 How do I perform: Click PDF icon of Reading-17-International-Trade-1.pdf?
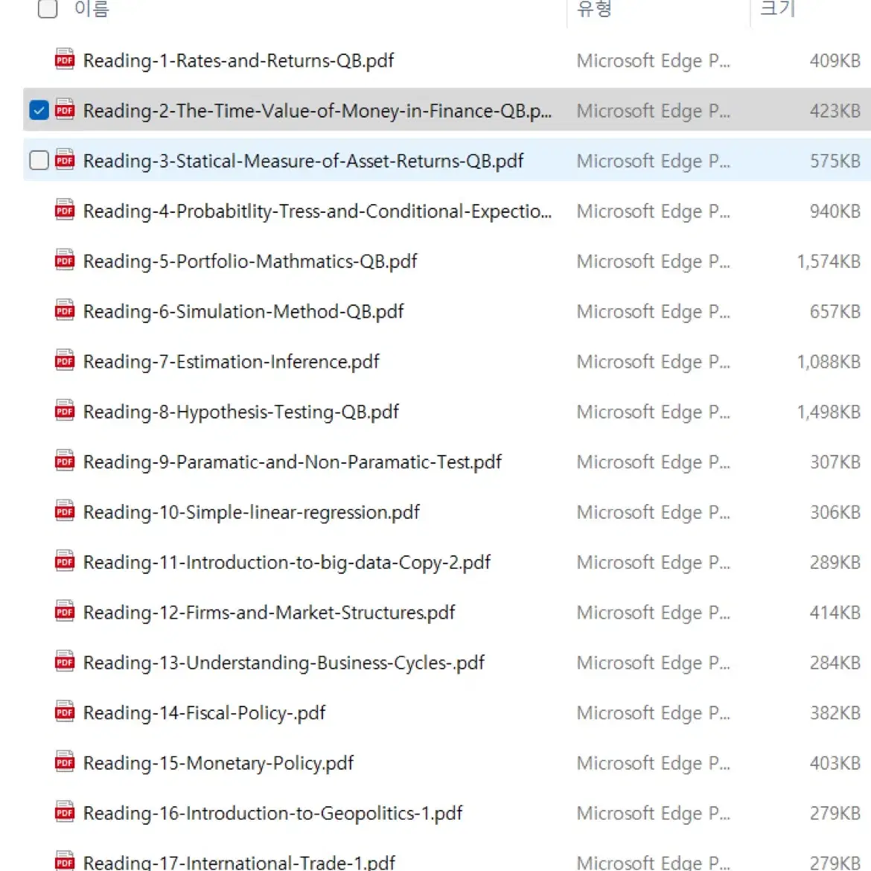tap(65, 861)
